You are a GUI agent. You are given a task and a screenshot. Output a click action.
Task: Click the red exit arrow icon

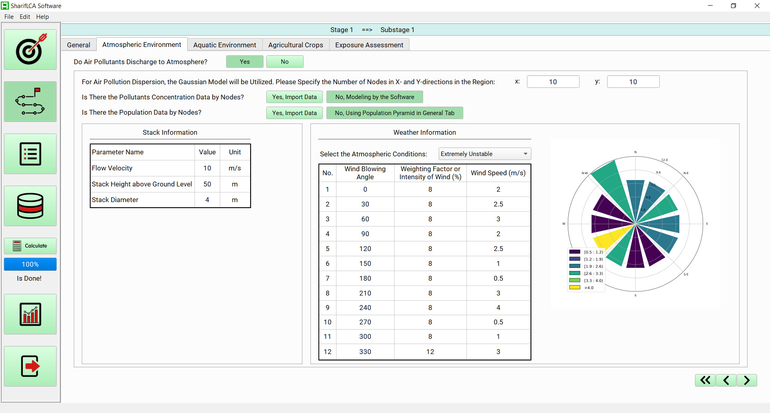30,366
